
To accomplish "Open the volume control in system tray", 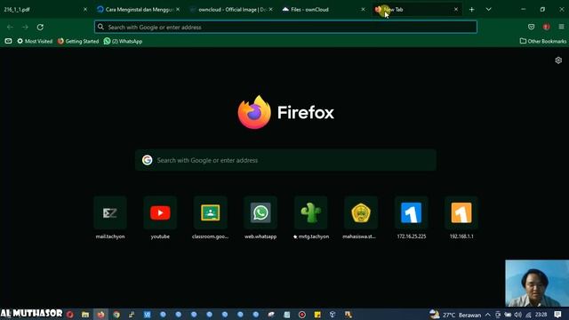I will point(517,315).
